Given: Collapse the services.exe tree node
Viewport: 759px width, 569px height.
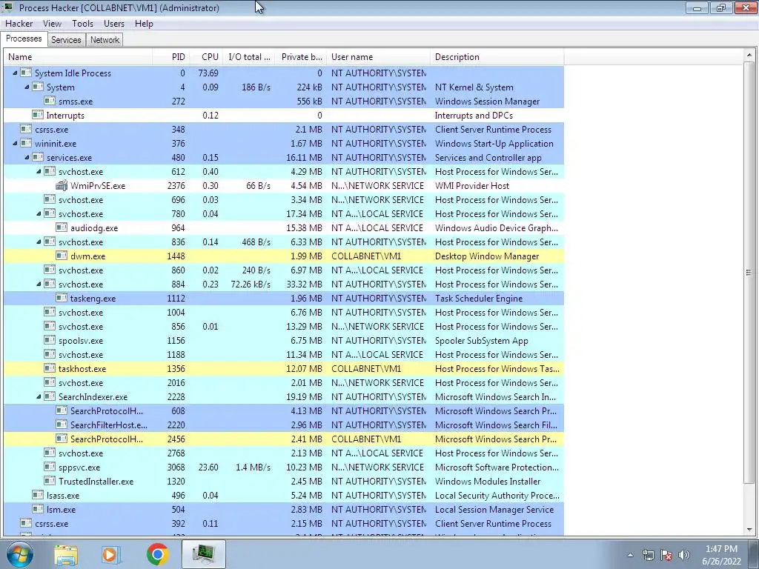Looking at the screenshot, I should coord(27,157).
